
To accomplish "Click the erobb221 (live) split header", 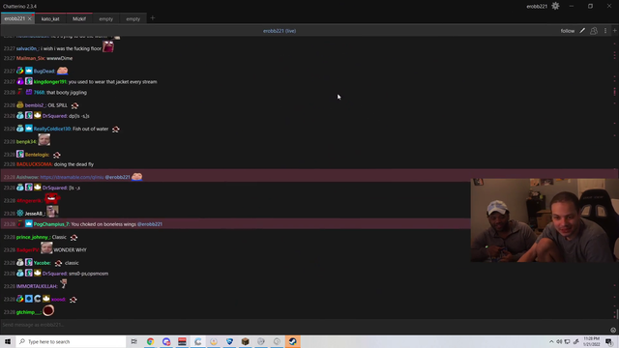I will [280, 31].
